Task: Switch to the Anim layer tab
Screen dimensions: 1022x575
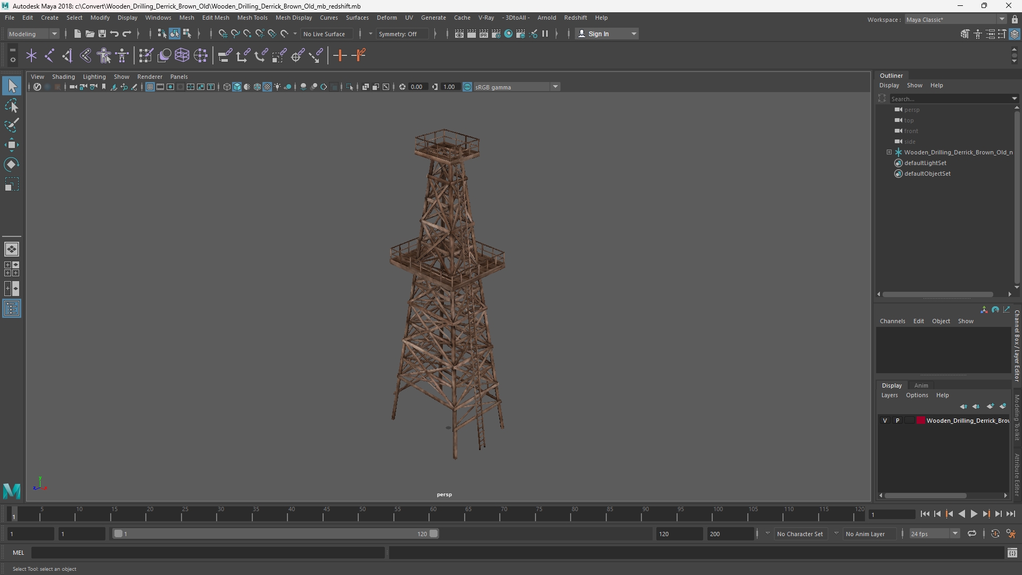Action: [x=921, y=385]
